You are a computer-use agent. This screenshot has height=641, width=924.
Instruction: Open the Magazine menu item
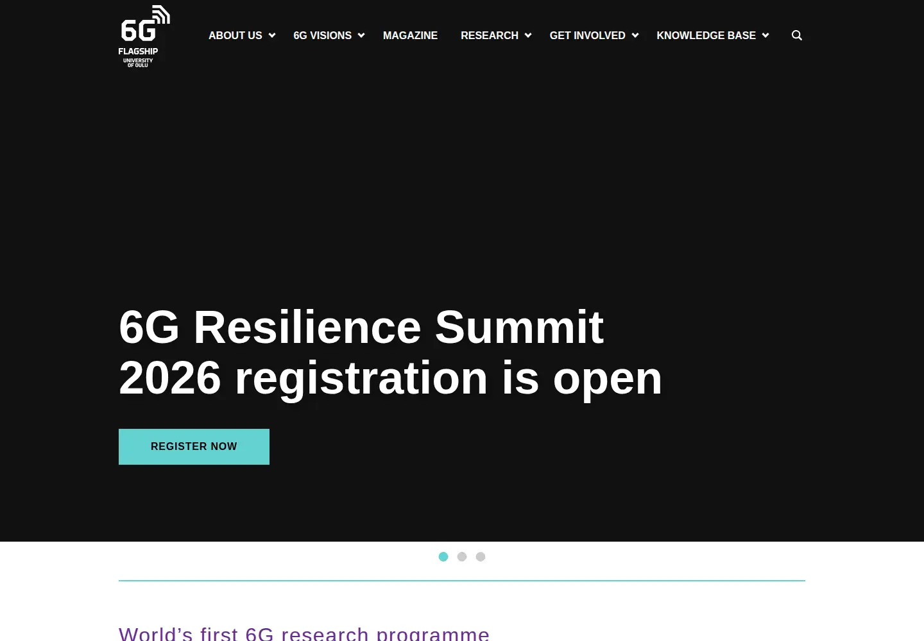pyautogui.click(x=410, y=35)
